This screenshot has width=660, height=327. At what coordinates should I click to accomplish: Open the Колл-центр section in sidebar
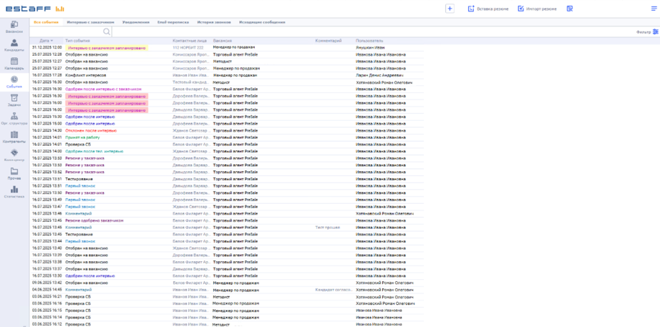tap(14, 156)
